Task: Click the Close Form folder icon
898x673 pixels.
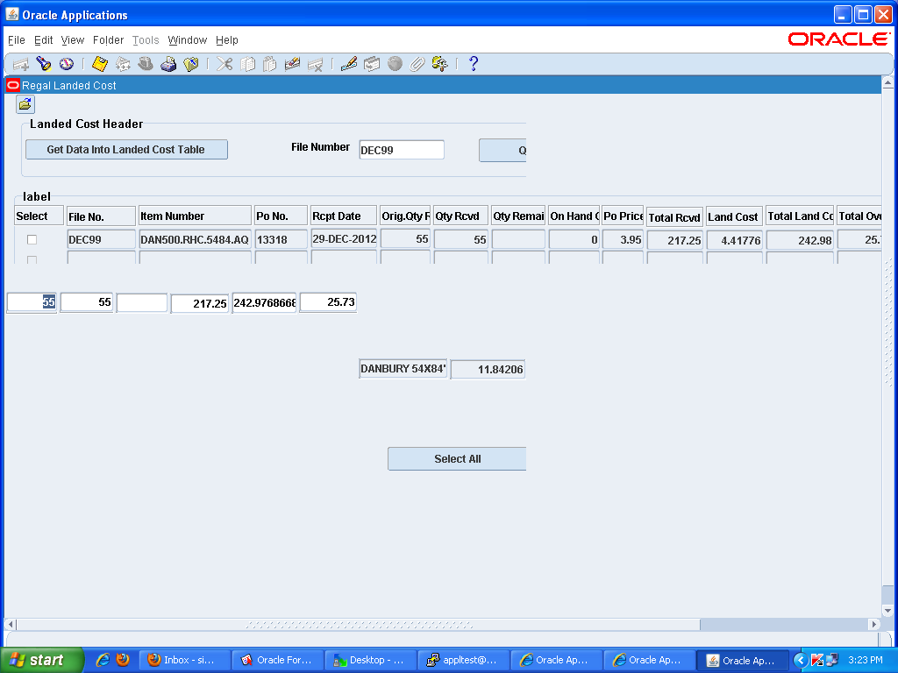Action: (190, 64)
